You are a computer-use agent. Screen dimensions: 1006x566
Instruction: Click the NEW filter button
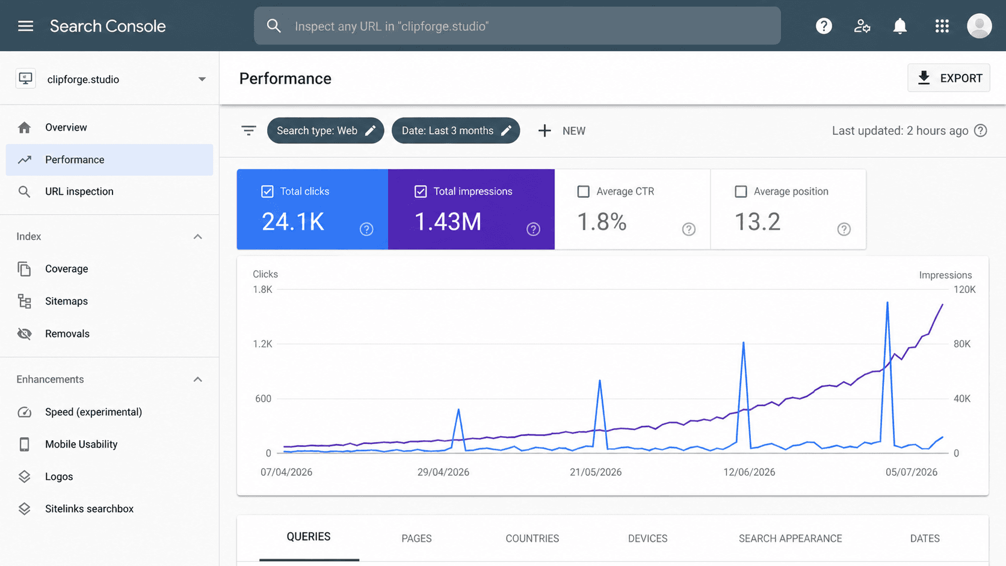point(562,131)
